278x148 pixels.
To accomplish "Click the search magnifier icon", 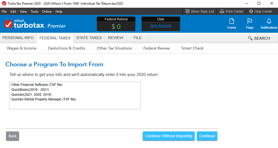I will click(x=250, y=38).
